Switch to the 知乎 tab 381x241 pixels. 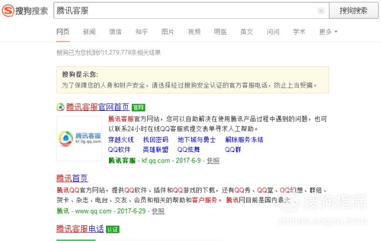[141, 32]
